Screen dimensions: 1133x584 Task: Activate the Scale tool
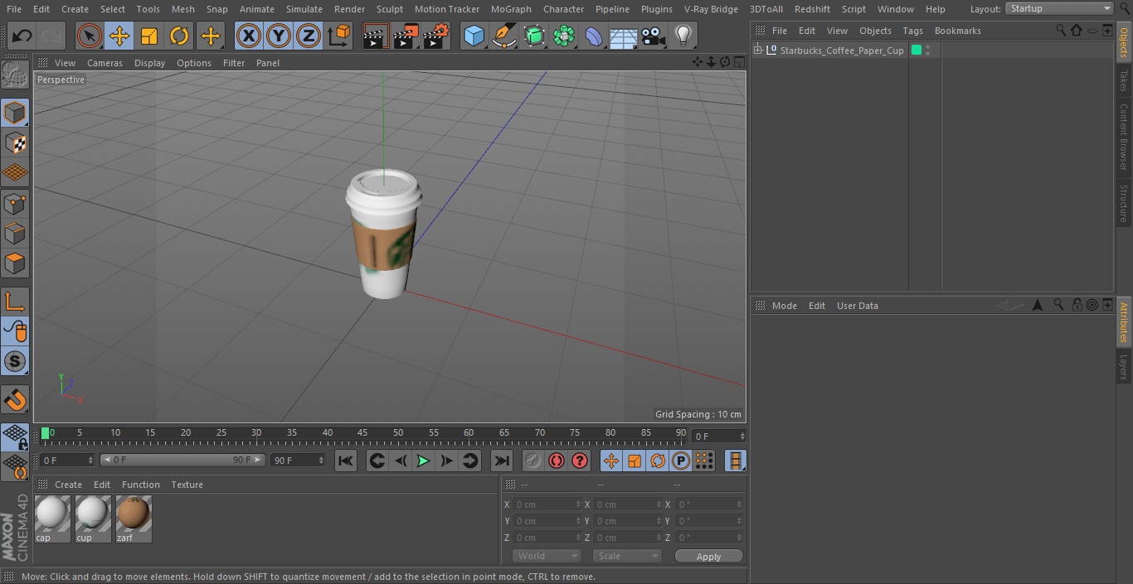click(149, 36)
